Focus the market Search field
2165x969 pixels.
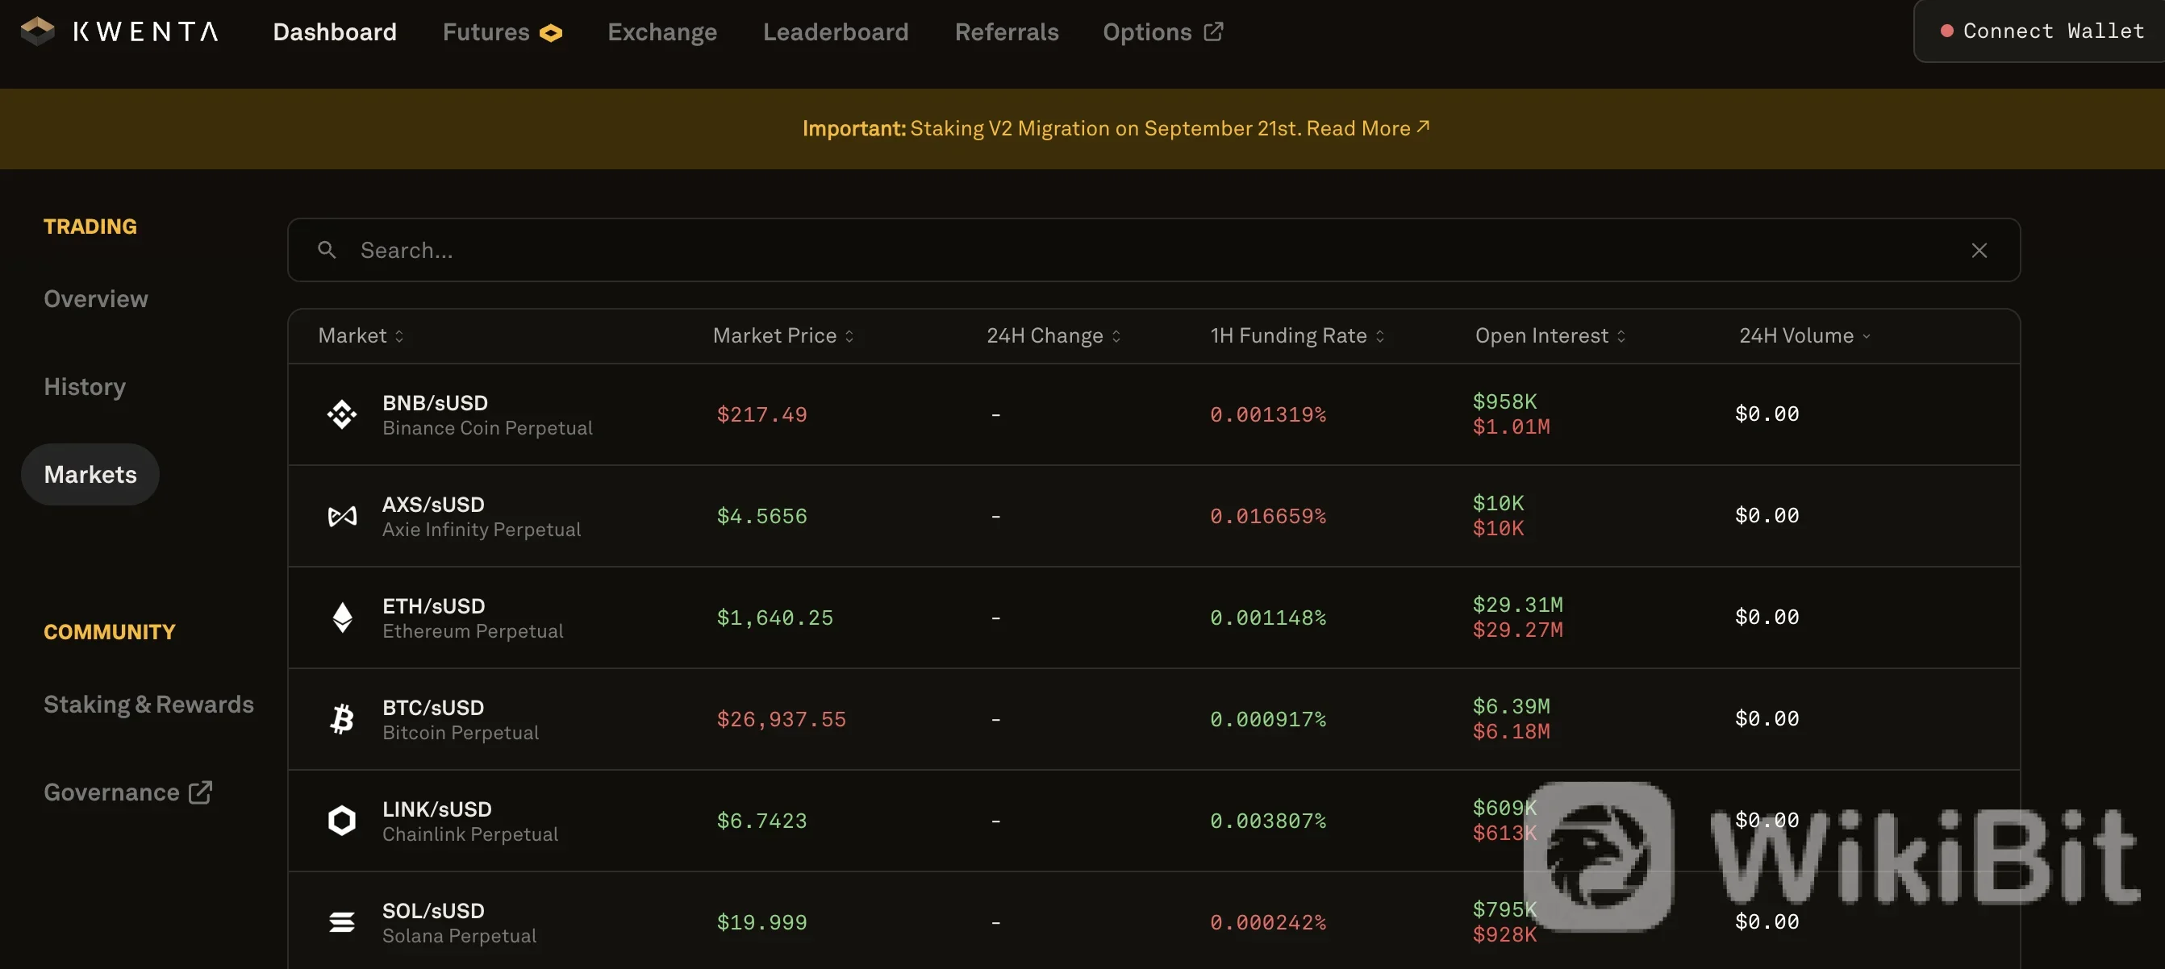click(1153, 250)
